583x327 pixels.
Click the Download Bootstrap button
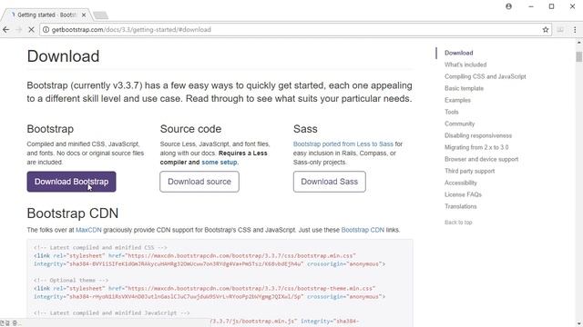71,182
